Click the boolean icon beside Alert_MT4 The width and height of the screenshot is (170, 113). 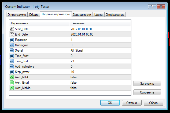[x=12, y=77]
